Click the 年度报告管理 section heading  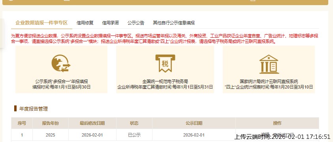tap(34, 109)
